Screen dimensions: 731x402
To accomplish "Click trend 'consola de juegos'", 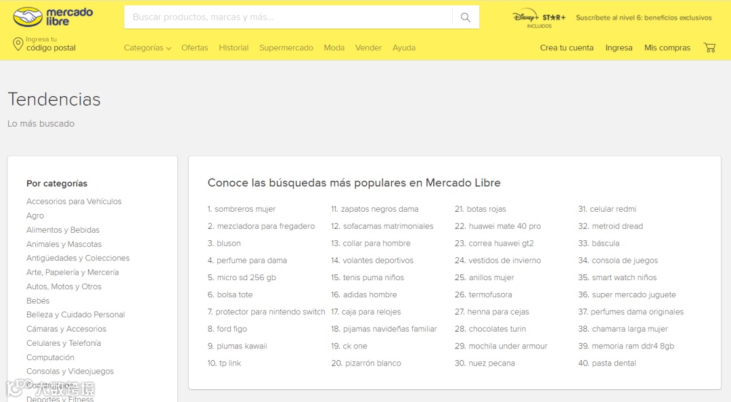I will [625, 261].
